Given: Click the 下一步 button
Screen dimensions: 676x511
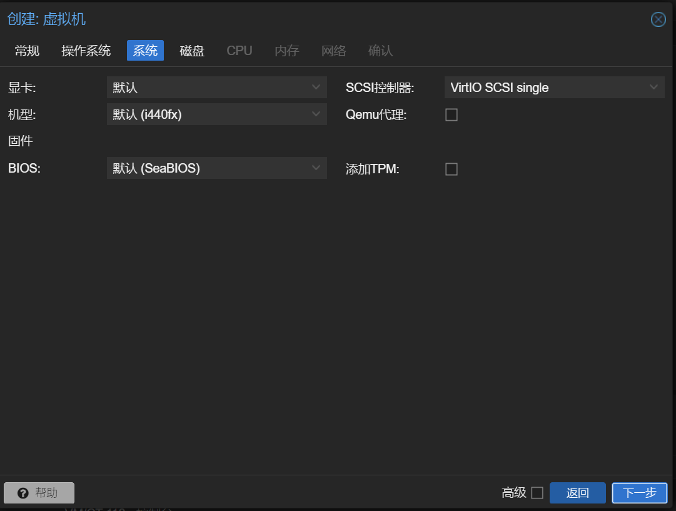Looking at the screenshot, I should (640, 493).
